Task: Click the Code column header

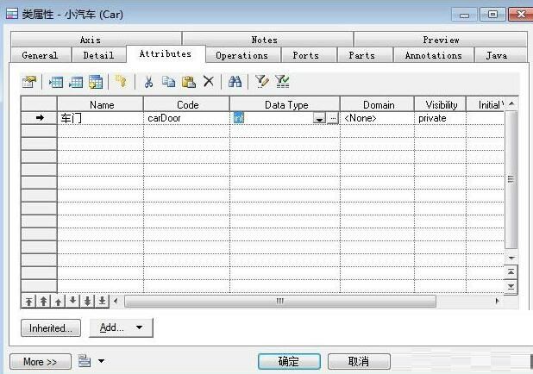Action: pyautogui.click(x=187, y=104)
